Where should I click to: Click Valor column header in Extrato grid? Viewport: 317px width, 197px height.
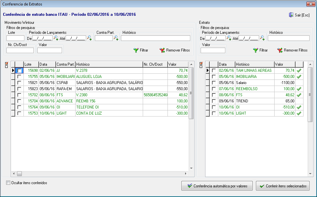(285, 64)
